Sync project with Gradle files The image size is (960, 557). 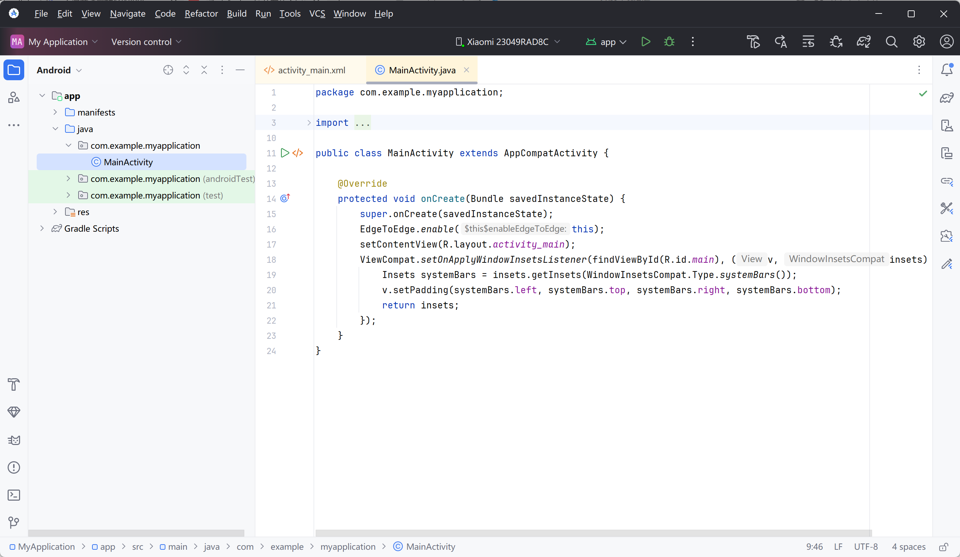[863, 41]
